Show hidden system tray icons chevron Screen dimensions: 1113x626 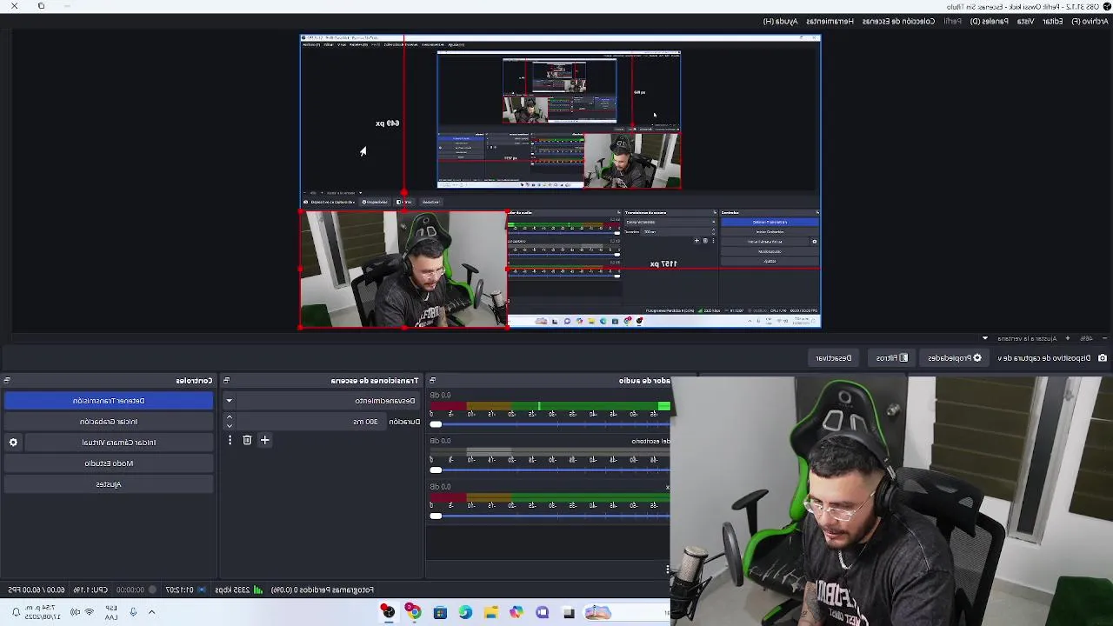pos(151,612)
